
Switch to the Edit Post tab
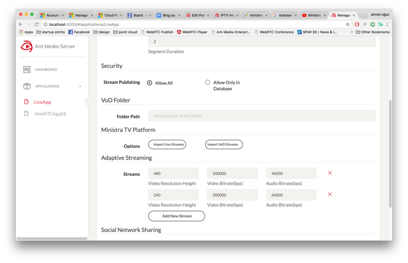point(198,15)
